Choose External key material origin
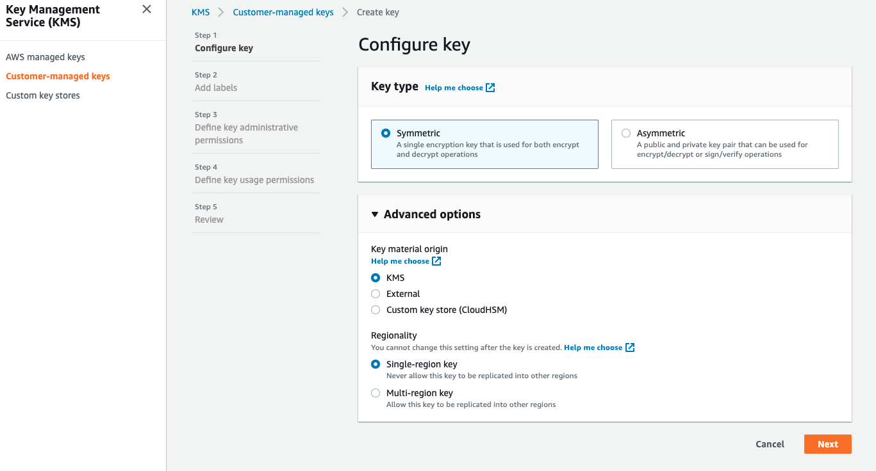This screenshot has width=876, height=471. (x=376, y=294)
